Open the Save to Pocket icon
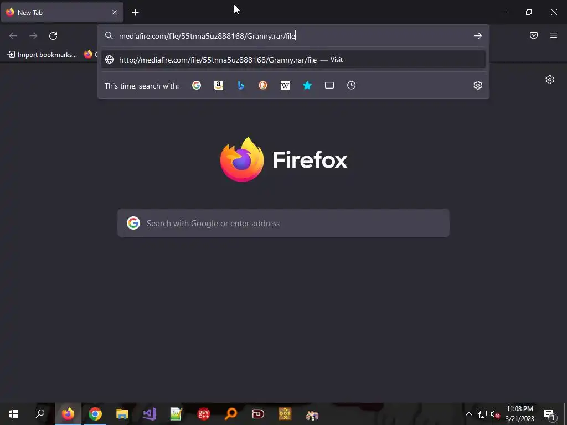 (533, 35)
